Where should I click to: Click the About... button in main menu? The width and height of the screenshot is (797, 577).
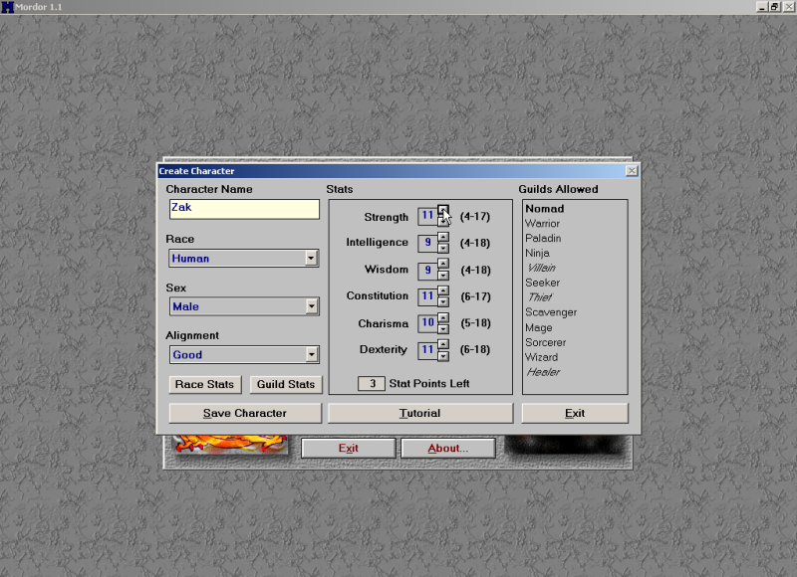tap(447, 449)
